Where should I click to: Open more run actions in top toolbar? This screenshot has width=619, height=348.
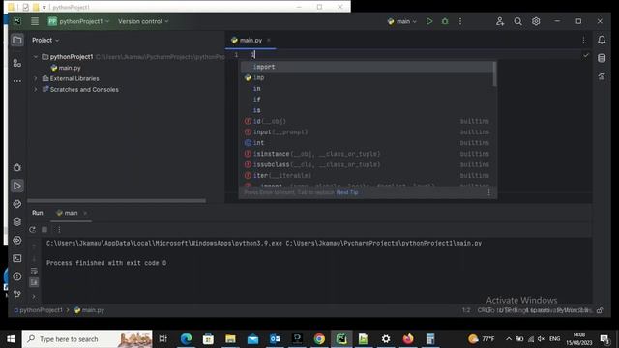[460, 21]
